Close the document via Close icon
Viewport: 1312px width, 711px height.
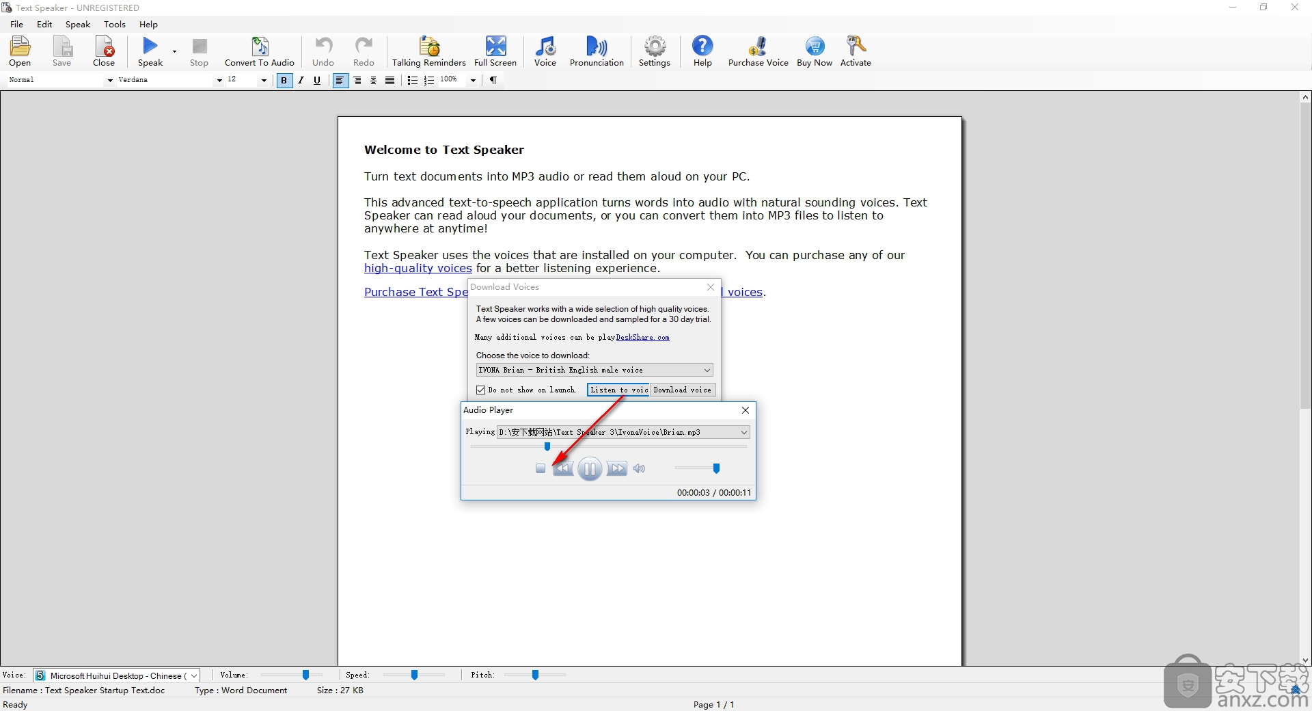coord(104,51)
